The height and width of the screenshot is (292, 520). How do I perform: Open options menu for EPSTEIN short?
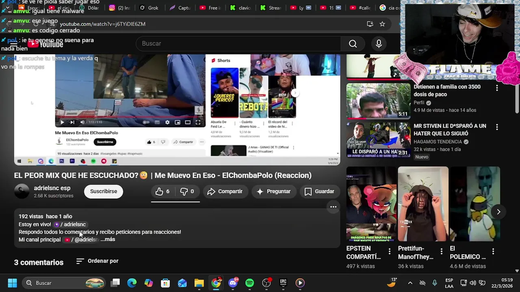coord(389,251)
